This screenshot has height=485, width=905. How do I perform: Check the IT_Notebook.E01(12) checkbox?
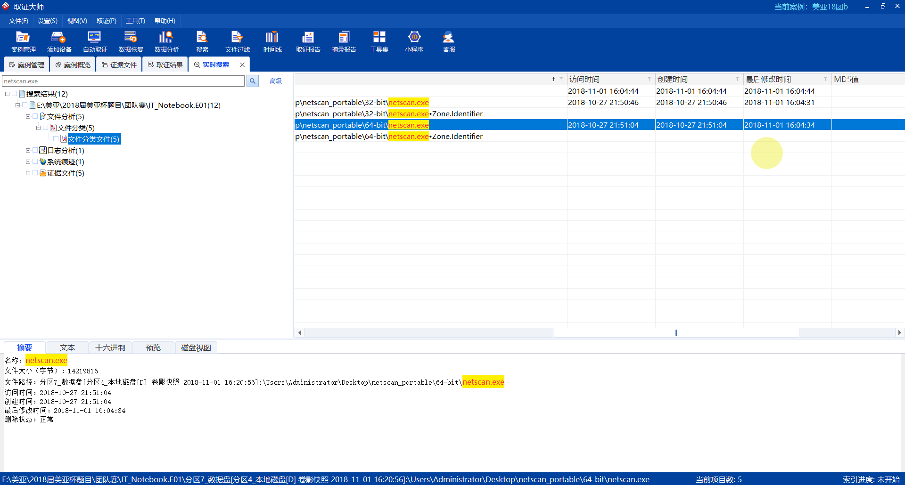coord(25,105)
